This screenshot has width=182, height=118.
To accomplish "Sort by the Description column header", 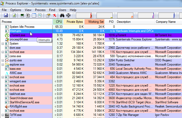I will click(x=135, y=22).
